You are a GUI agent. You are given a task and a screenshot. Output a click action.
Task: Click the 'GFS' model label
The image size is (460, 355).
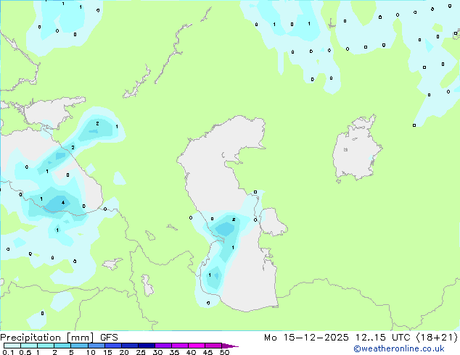tap(109, 338)
